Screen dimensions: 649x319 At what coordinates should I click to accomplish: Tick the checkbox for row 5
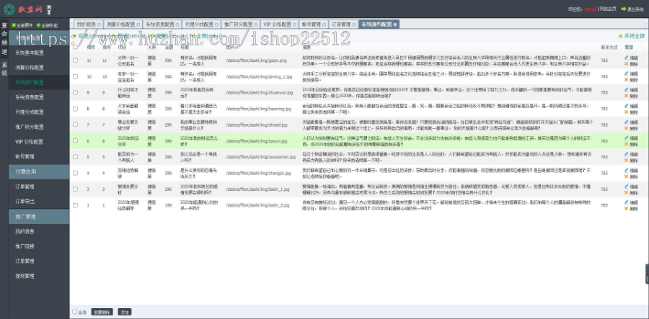[75, 157]
